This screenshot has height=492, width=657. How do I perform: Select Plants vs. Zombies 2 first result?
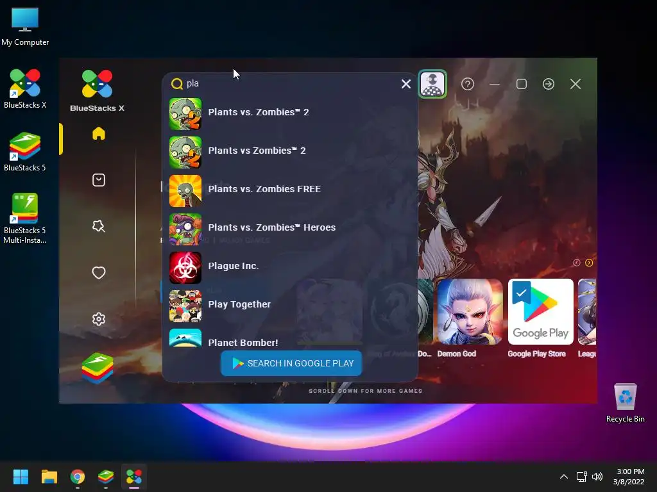coord(291,114)
